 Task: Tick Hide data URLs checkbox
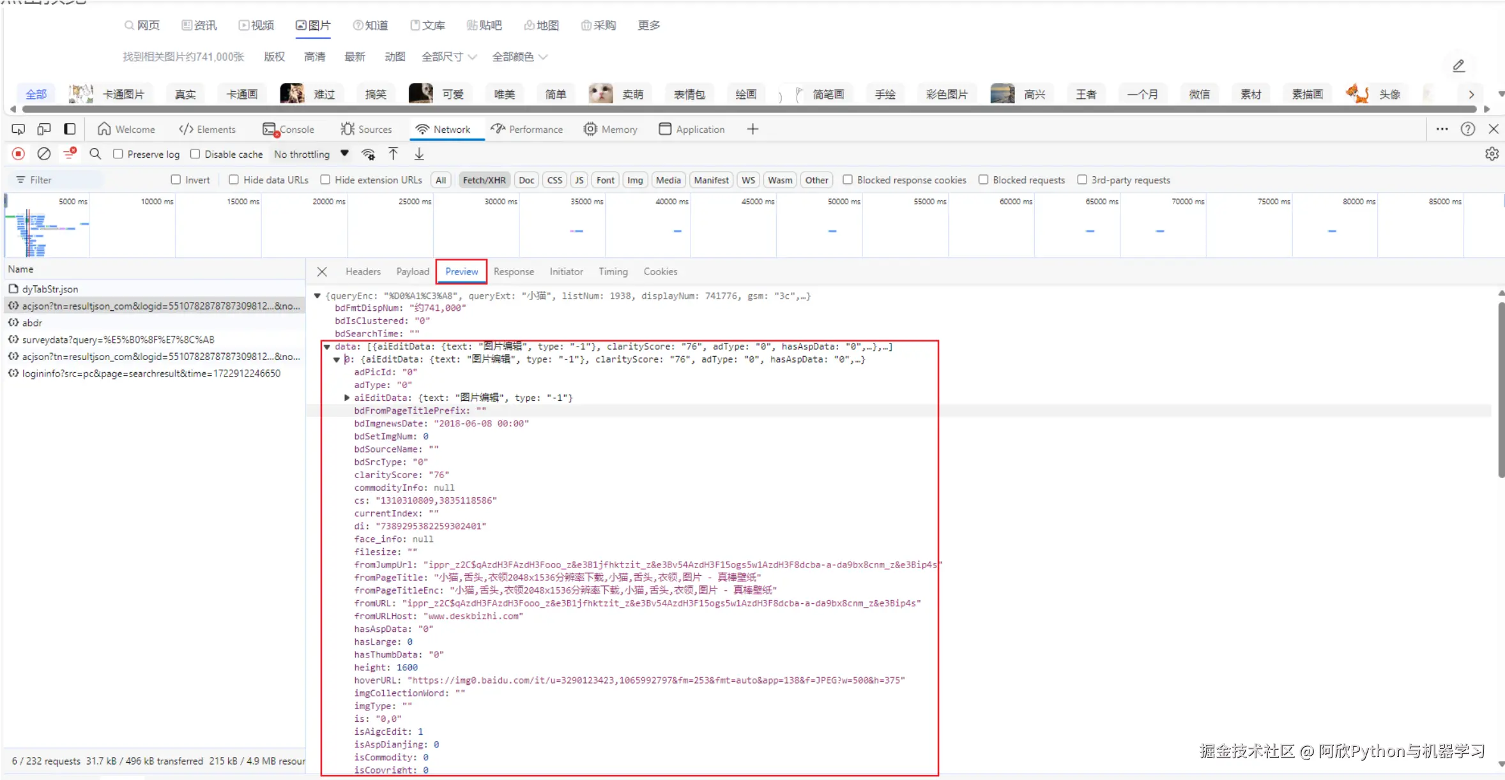234,180
